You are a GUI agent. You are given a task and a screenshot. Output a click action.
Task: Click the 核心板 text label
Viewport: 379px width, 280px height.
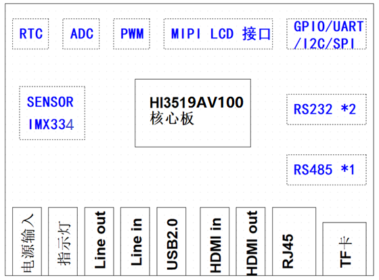tap(172, 118)
